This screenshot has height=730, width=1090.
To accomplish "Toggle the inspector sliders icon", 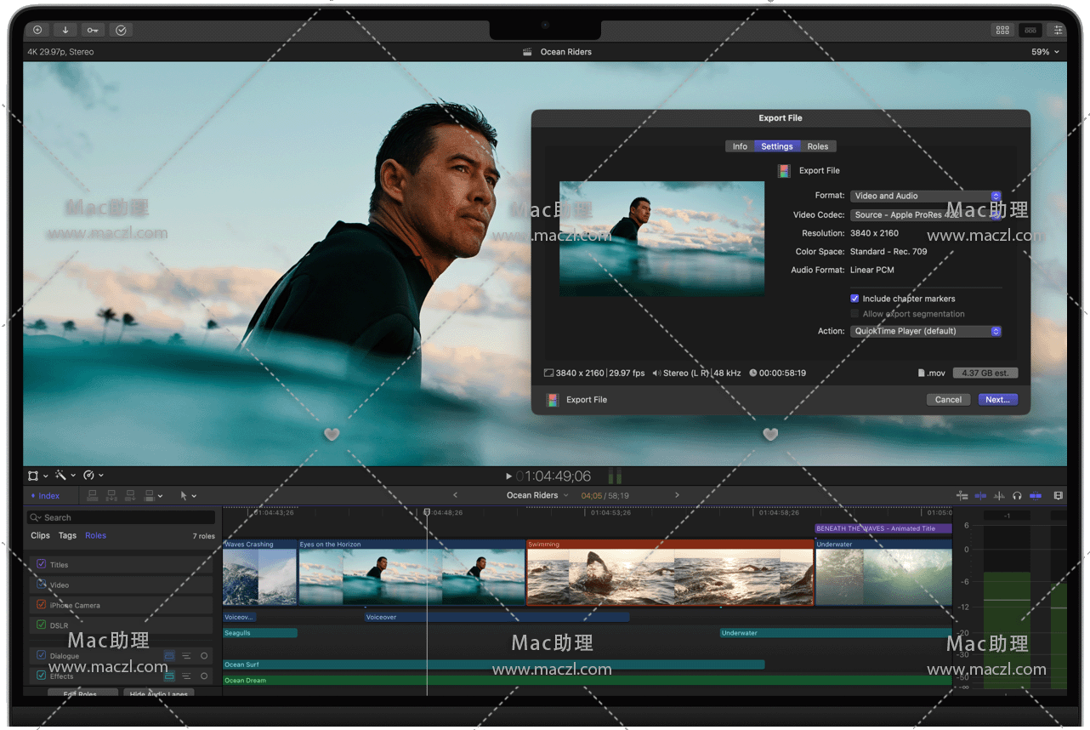I will (x=1058, y=30).
